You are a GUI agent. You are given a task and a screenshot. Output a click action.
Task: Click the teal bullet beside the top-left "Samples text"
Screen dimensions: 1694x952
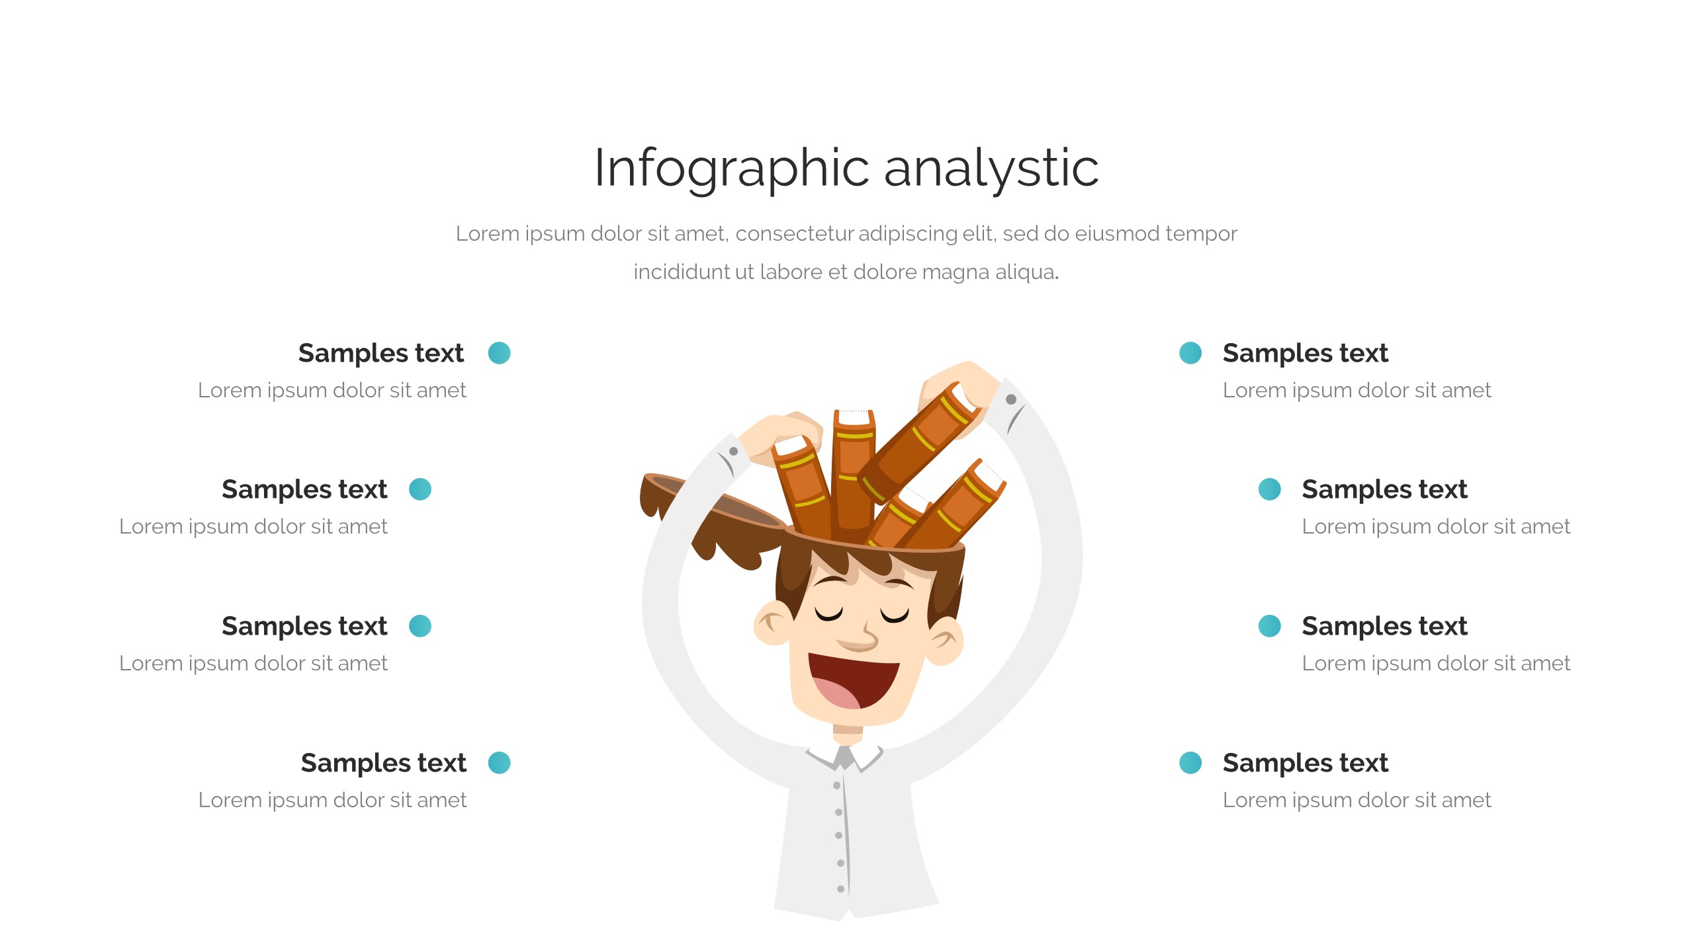[499, 353]
